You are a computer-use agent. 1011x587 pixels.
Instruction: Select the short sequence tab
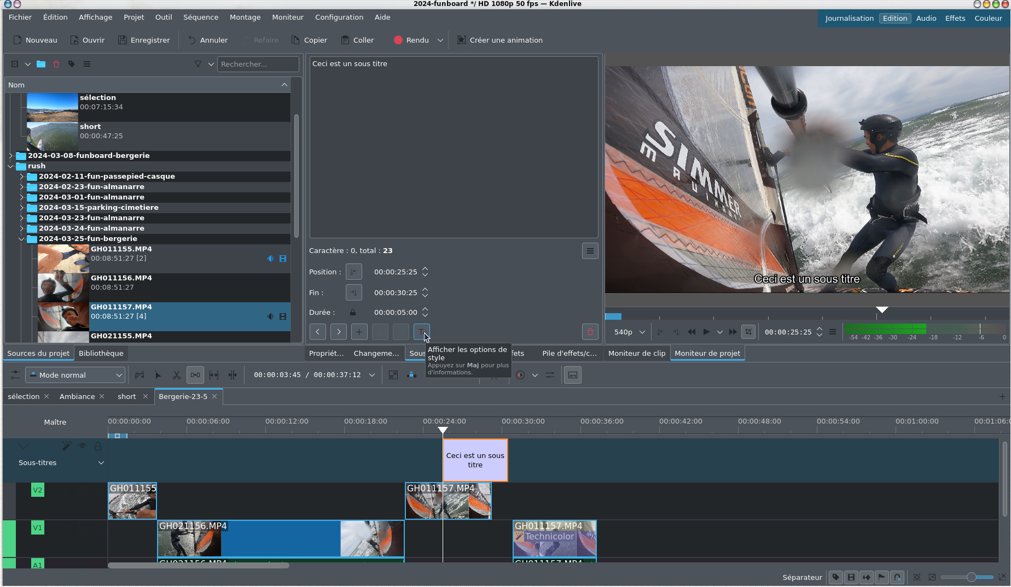127,396
